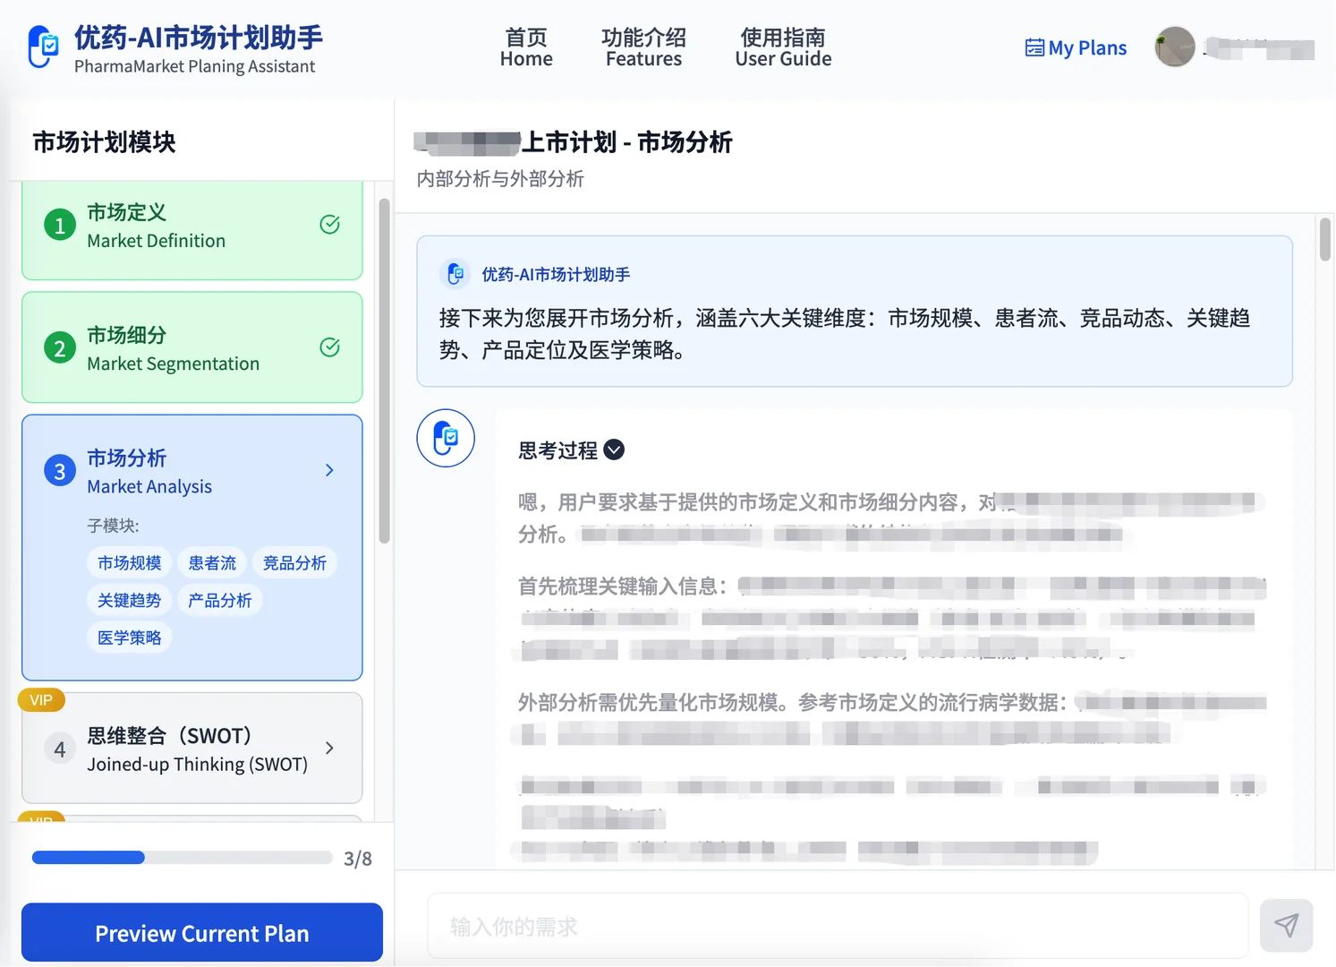This screenshot has height=967, width=1336.
Task: Click the chat area vertical scrollbar
Action: (x=1325, y=240)
